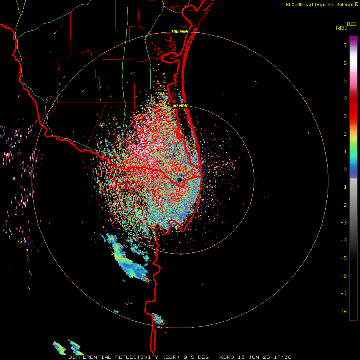
Task: Click the -3 value on the dB scale
Action: coord(344,223)
